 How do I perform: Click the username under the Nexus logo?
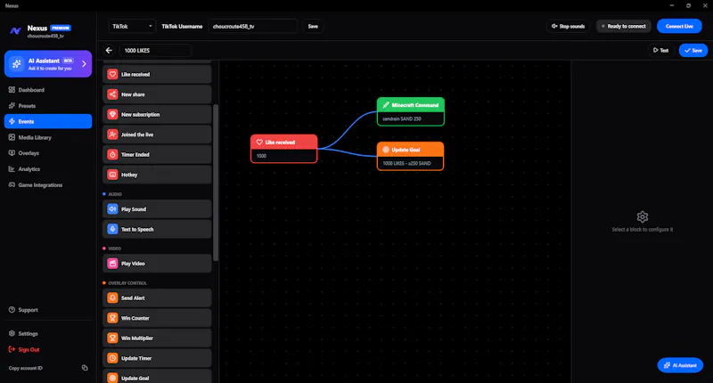[x=45, y=36]
